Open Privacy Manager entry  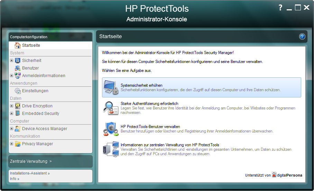click(x=37, y=144)
